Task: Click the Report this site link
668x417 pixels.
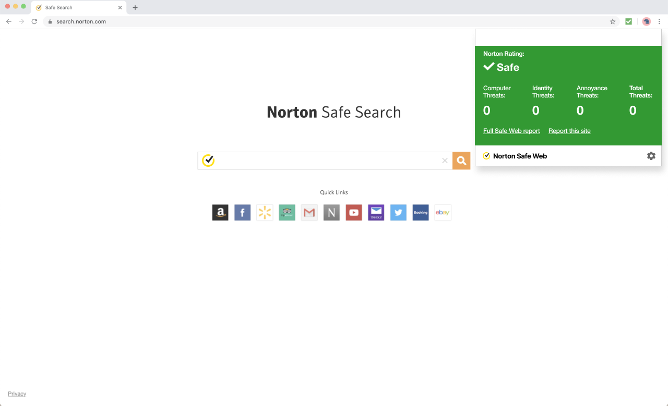Action: click(569, 131)
